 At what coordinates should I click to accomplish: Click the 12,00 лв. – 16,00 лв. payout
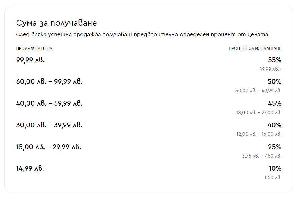[258, 134]
